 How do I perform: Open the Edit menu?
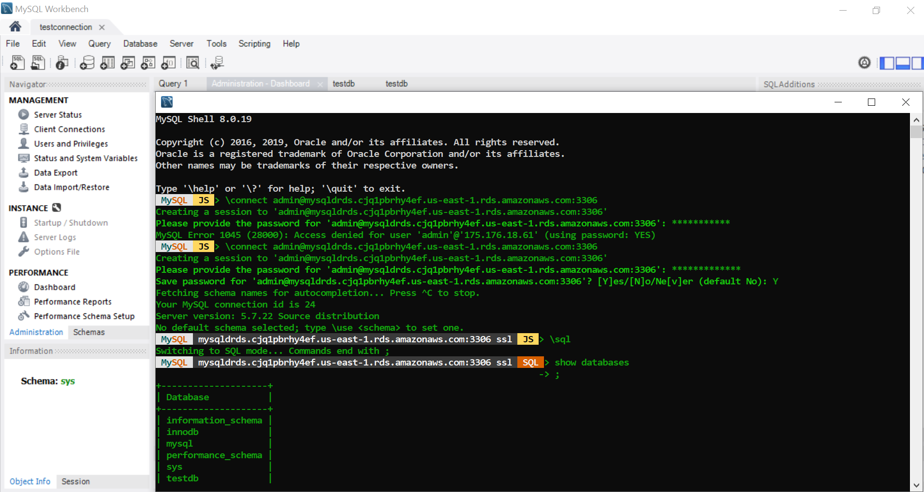point(39,44)
